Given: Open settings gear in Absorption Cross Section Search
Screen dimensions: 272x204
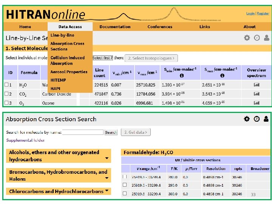Looking at the screenshot, I should coord(247,119).
